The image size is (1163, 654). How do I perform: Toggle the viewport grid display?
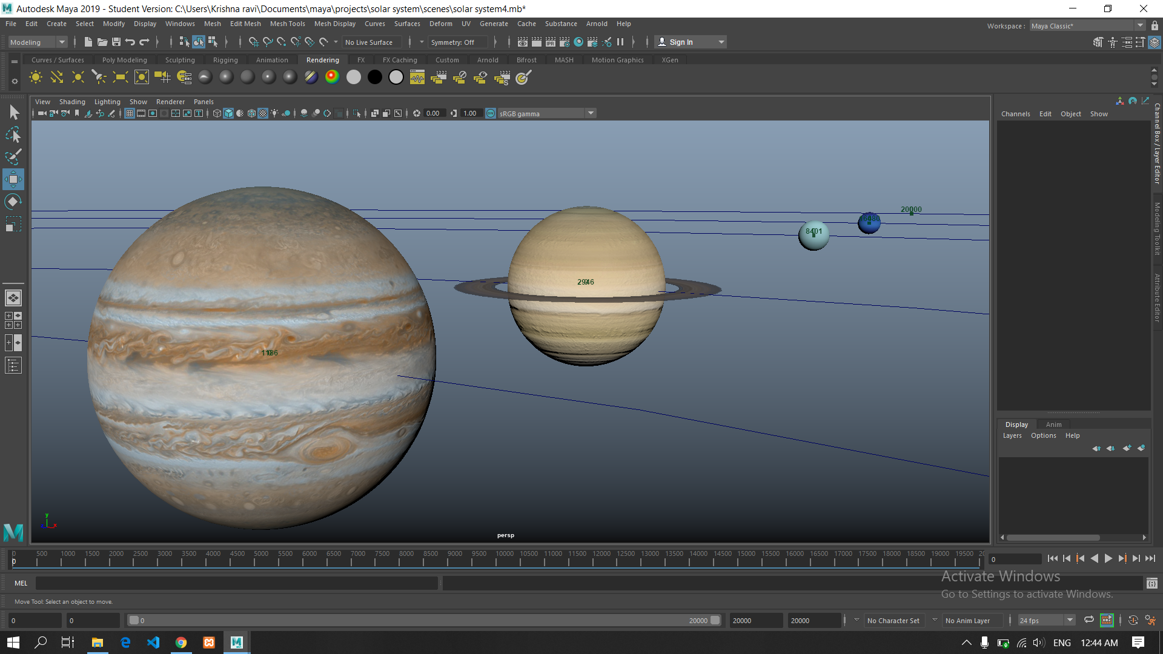click(130, 113)
